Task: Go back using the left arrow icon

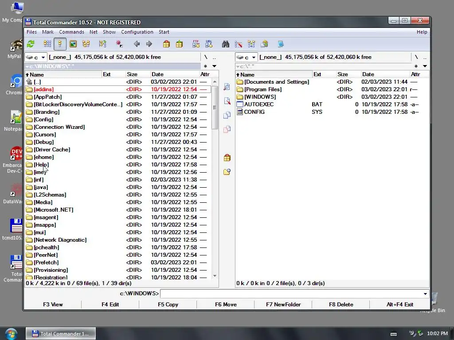Action: point(137,44)
